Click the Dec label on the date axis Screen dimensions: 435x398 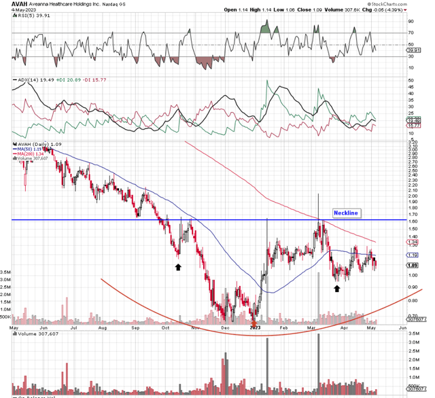(225, 328)
